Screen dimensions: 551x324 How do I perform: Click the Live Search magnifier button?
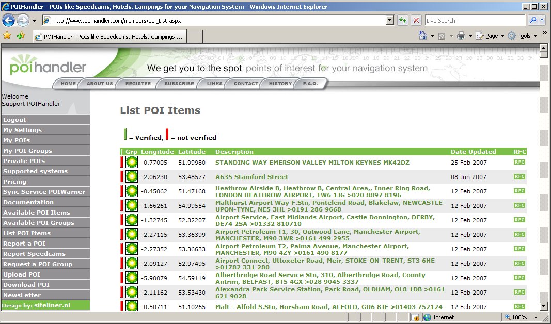click(x=533, y=21)
